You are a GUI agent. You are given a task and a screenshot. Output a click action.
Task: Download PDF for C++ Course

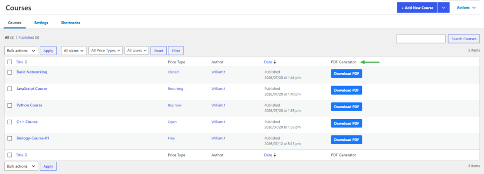[x=346, y=123]
